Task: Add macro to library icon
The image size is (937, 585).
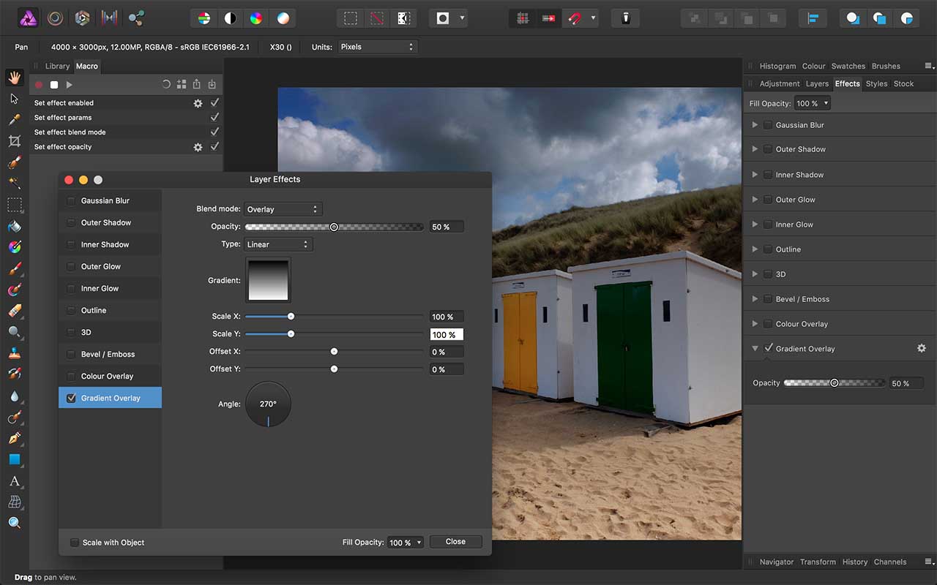Action: coord(182,85)
